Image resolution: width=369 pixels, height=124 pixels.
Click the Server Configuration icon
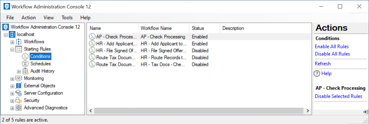(19, 93)
